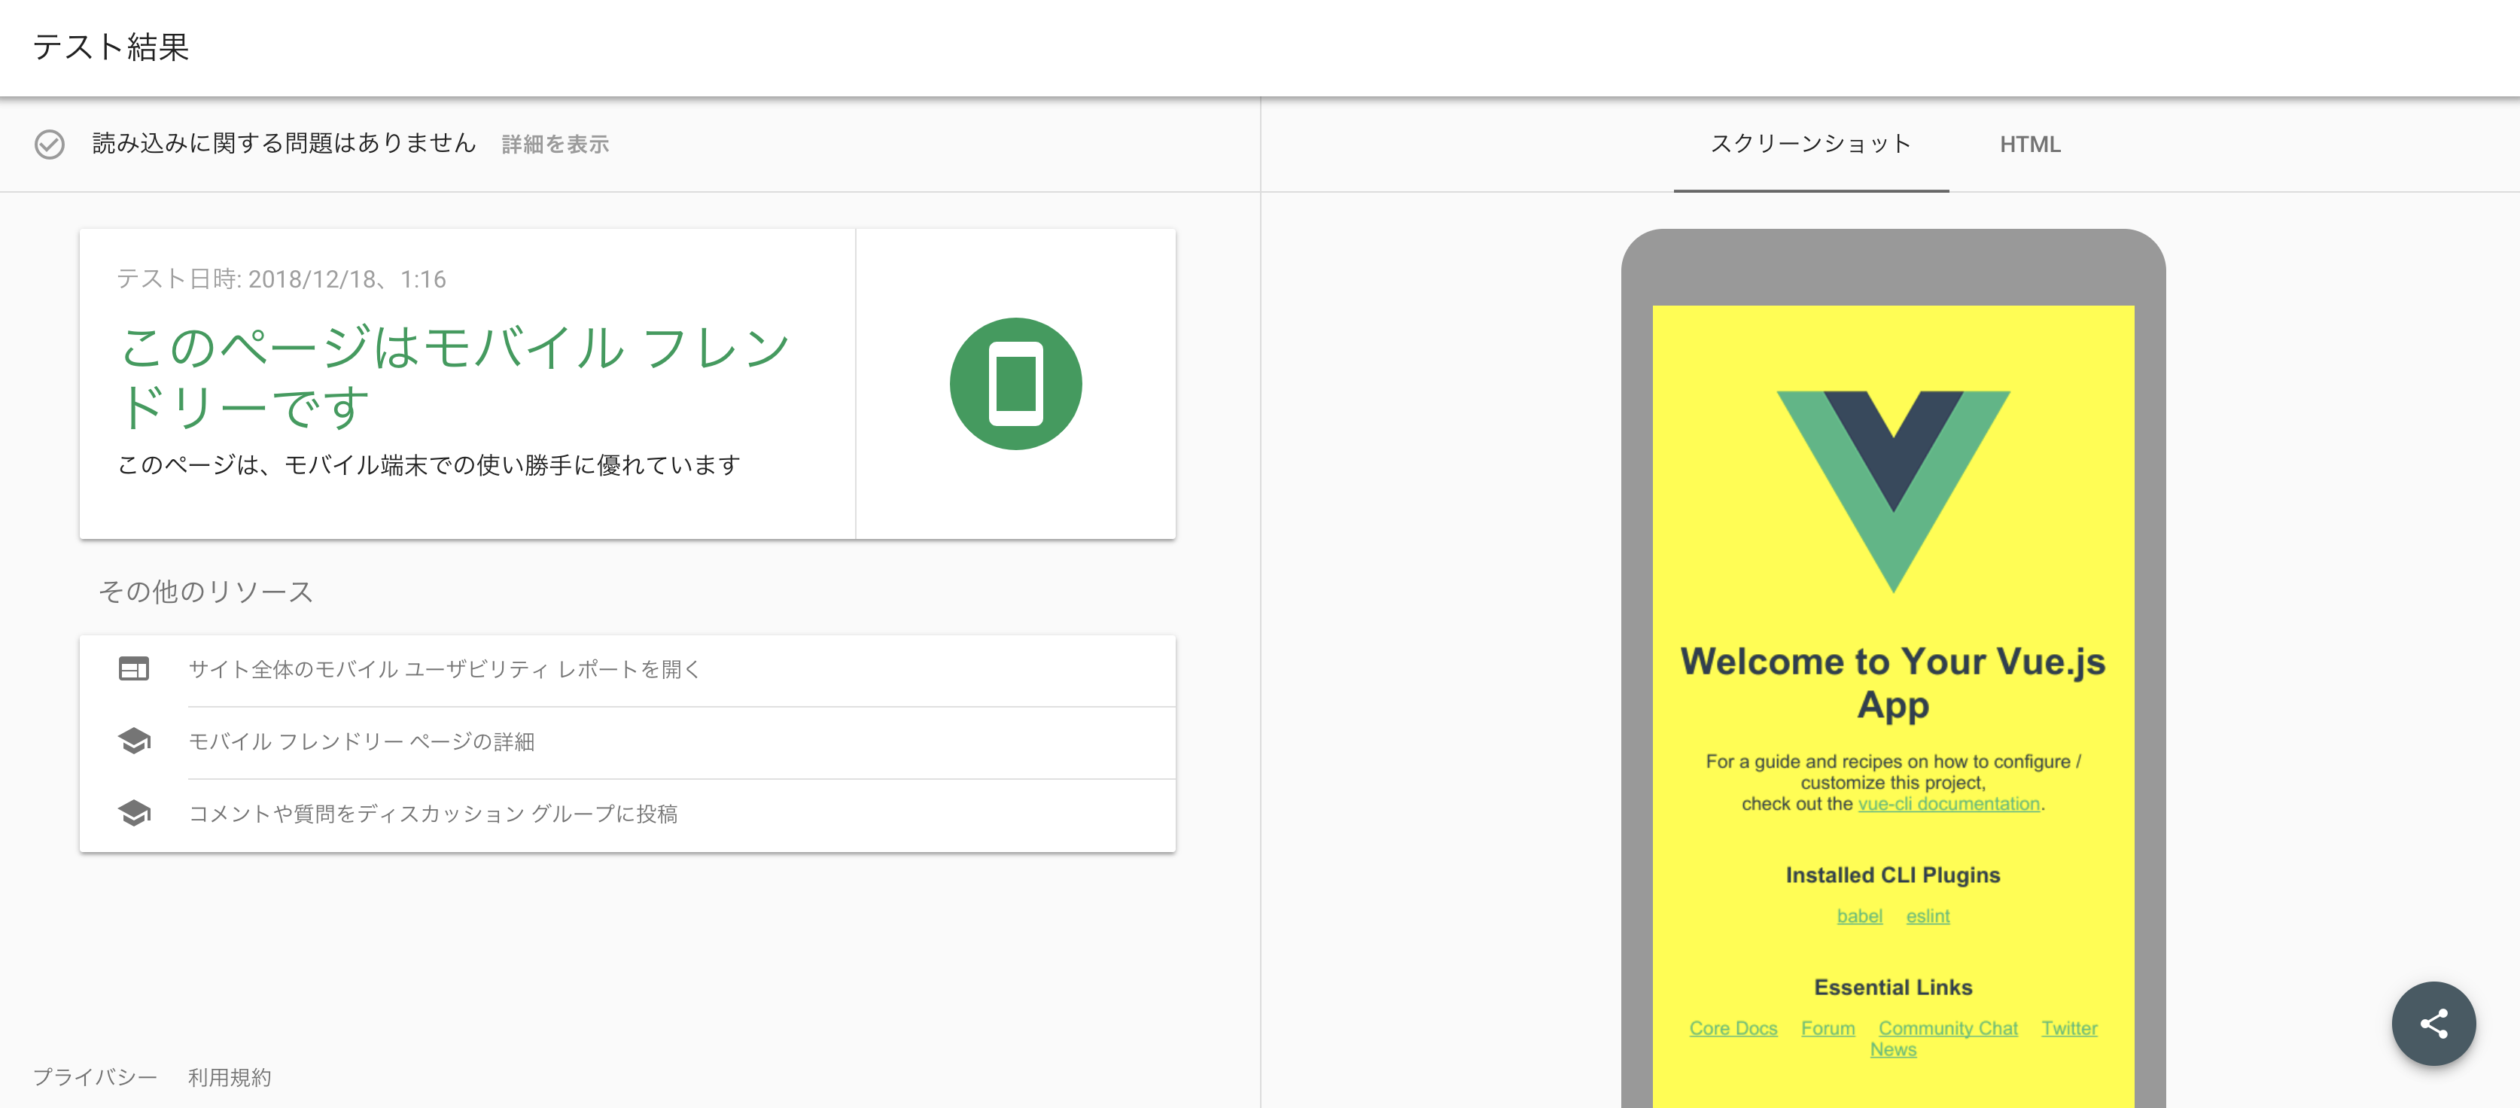The image size is (2520, 1108).
Task: Click the floating share icon button
Action: tap(2433, 1024)
